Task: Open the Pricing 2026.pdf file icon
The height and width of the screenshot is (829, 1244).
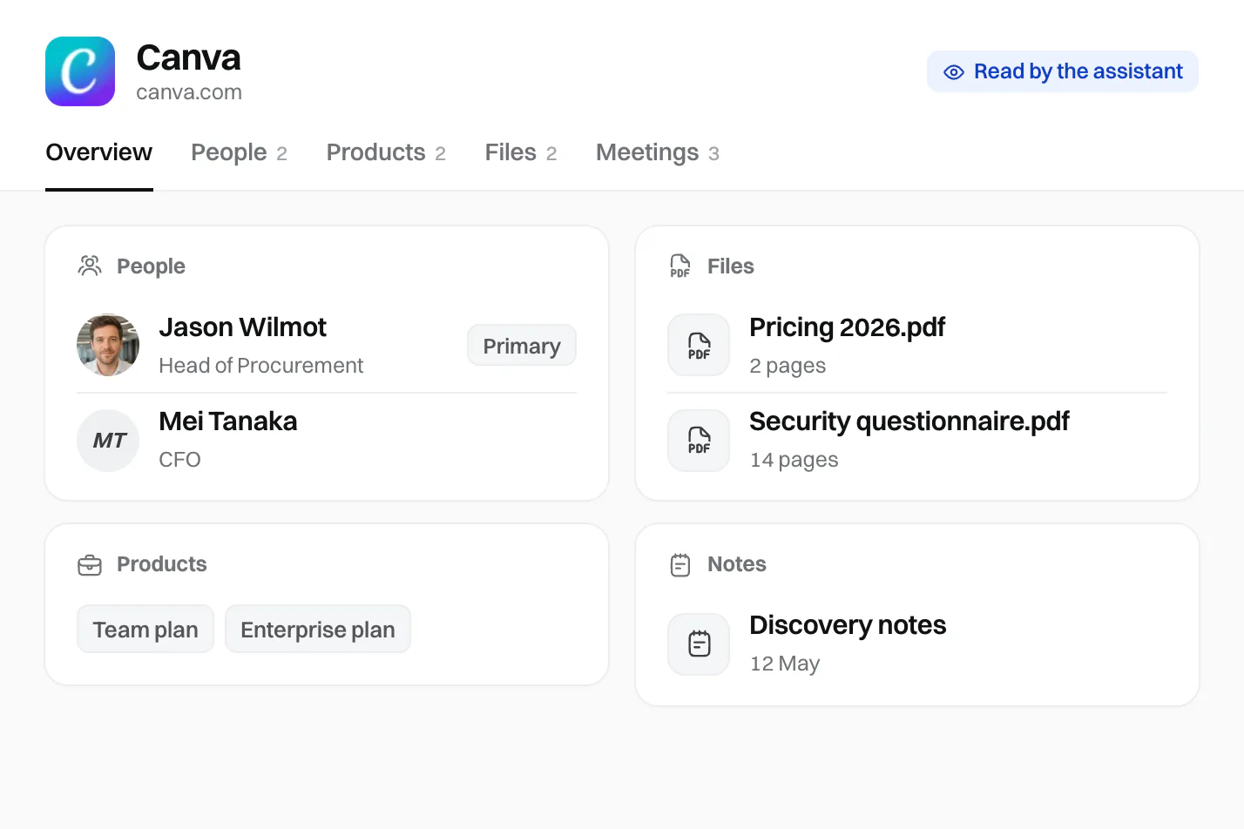Action: tap(699, 345)
